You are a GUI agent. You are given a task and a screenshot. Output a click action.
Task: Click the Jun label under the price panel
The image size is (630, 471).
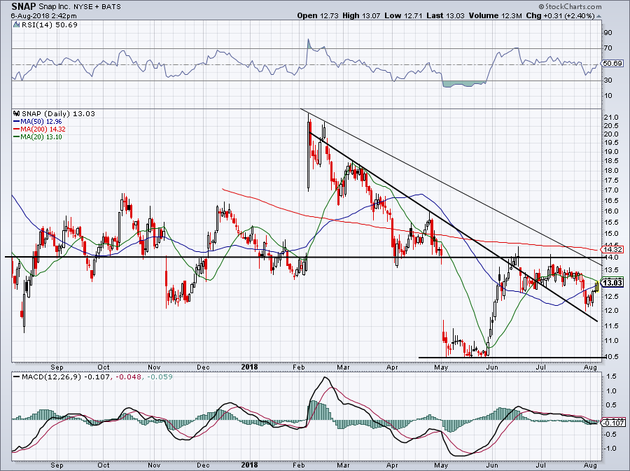coord(492,367)
